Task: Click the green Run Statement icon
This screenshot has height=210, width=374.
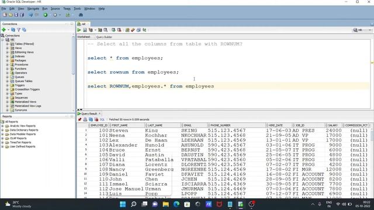Action: (x=79, y=30)
